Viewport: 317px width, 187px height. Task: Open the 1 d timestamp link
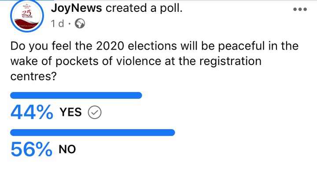click(x=57, y=24)
